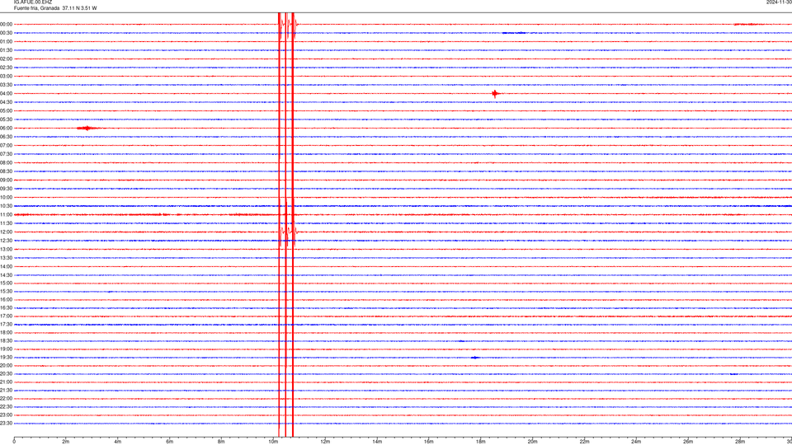The height and width of the screenshot is (445, 792).
Task: Select the 03:30 row label
Action: pos(6,85)
